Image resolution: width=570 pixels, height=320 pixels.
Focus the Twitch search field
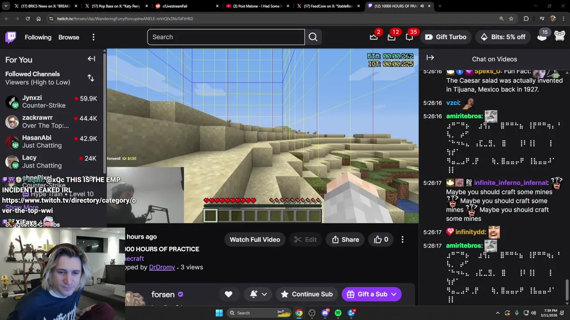click(x=226, y=37)
